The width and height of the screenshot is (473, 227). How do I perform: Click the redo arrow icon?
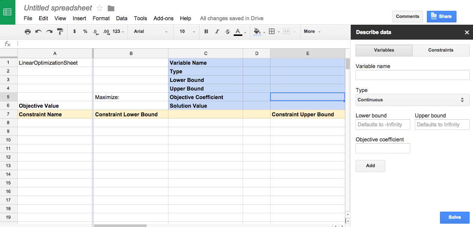[49, 32]
